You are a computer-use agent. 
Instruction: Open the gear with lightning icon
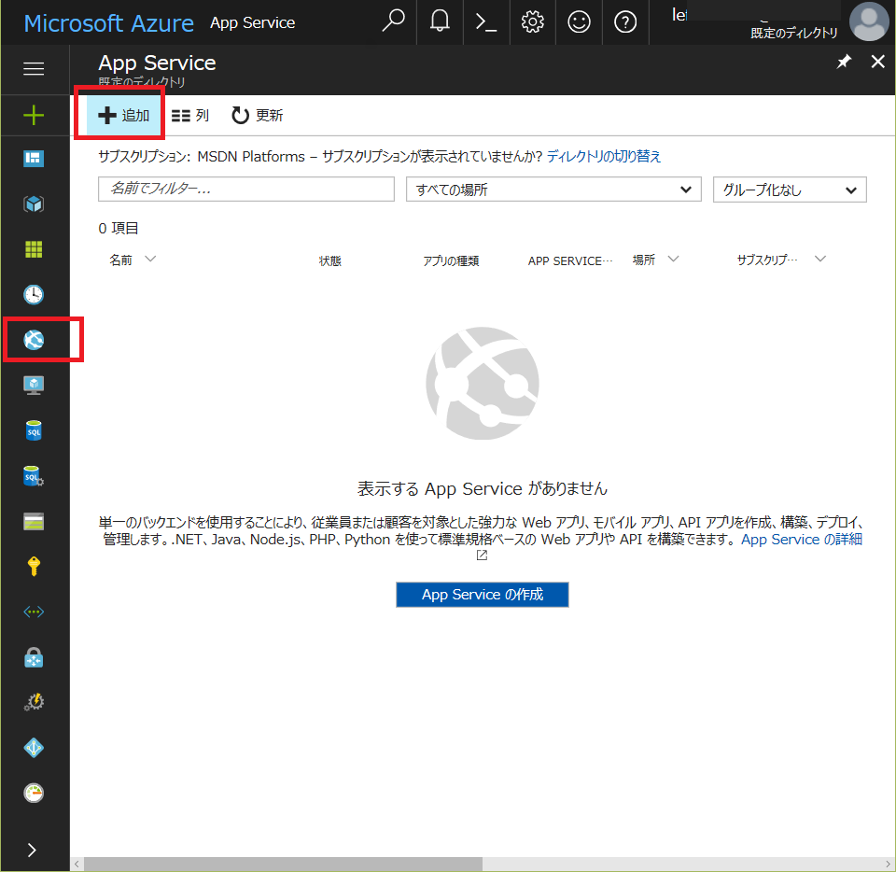pyautogui.click(x=34, y=702)
